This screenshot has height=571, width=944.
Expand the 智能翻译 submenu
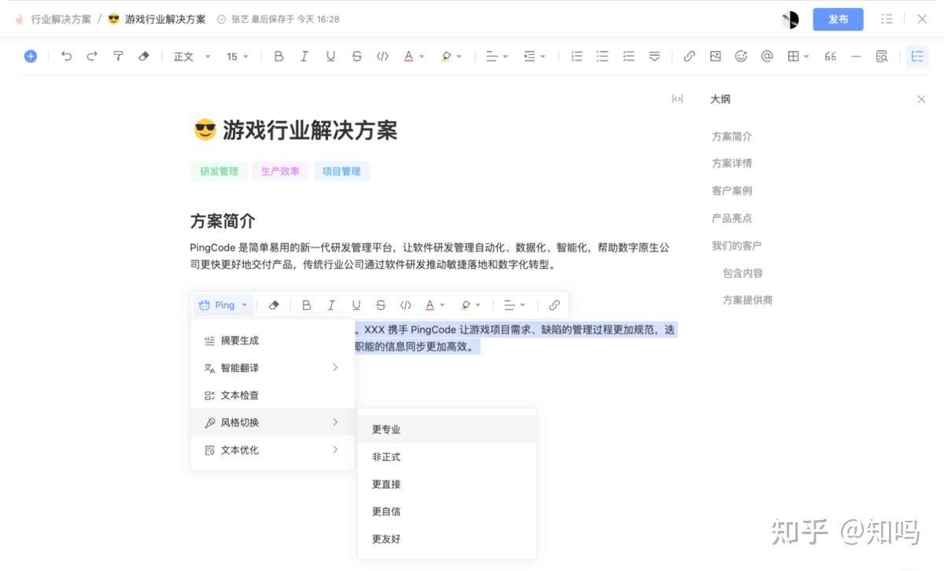[x=240, y=367]
